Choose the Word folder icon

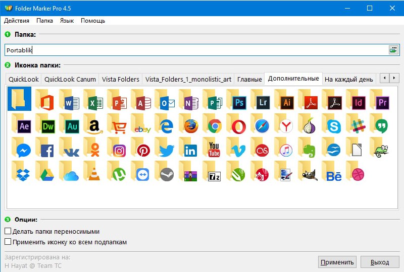pyautogui.click(x=69, y=100)
